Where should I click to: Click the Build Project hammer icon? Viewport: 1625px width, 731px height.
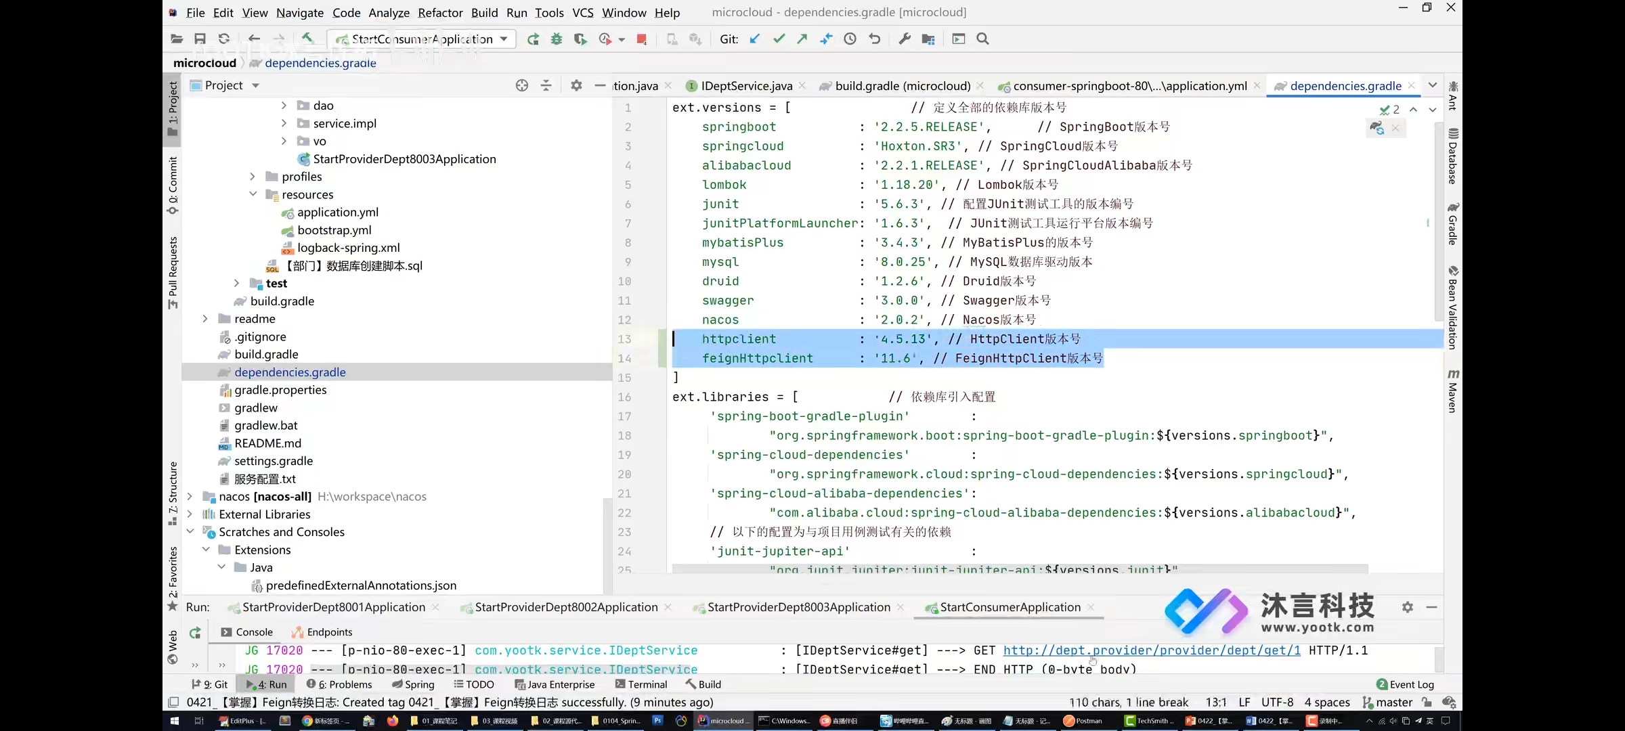[x=307, y=39]
